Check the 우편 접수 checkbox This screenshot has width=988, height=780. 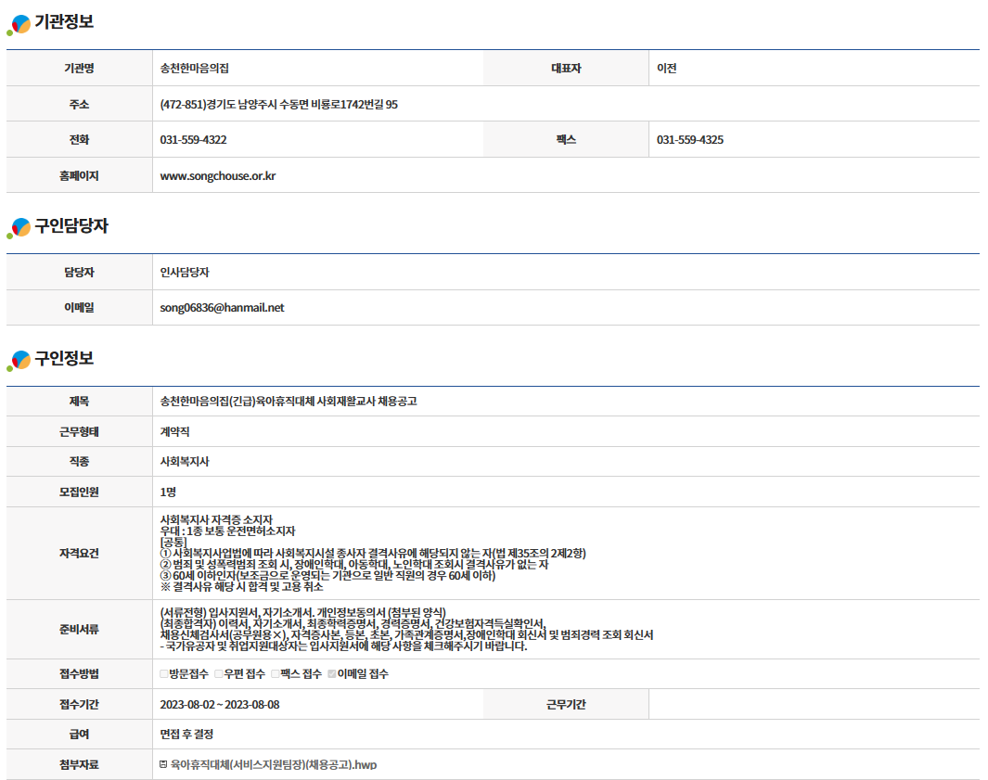[219, 674]
